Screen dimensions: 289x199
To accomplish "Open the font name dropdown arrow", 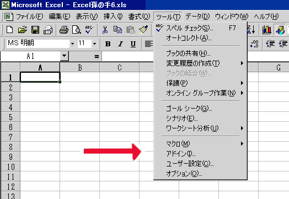I will point(72,44).
